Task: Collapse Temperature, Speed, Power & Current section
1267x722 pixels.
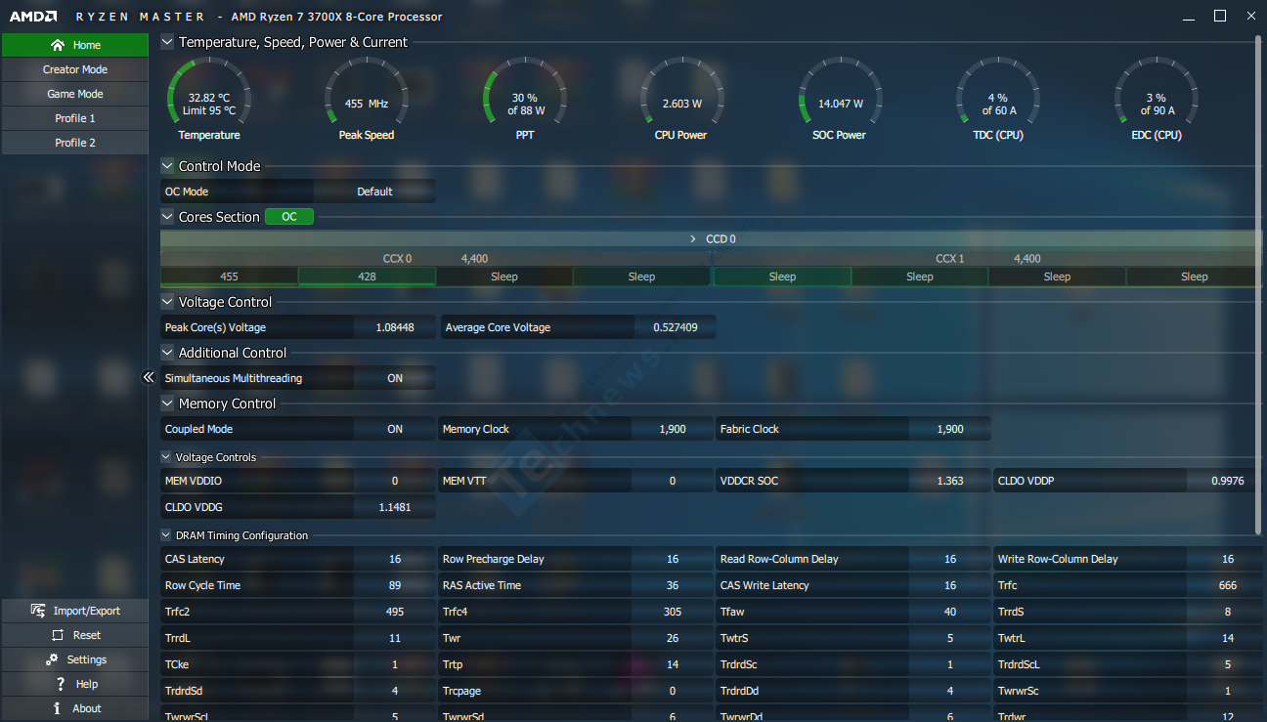Action: click(167, 42)
